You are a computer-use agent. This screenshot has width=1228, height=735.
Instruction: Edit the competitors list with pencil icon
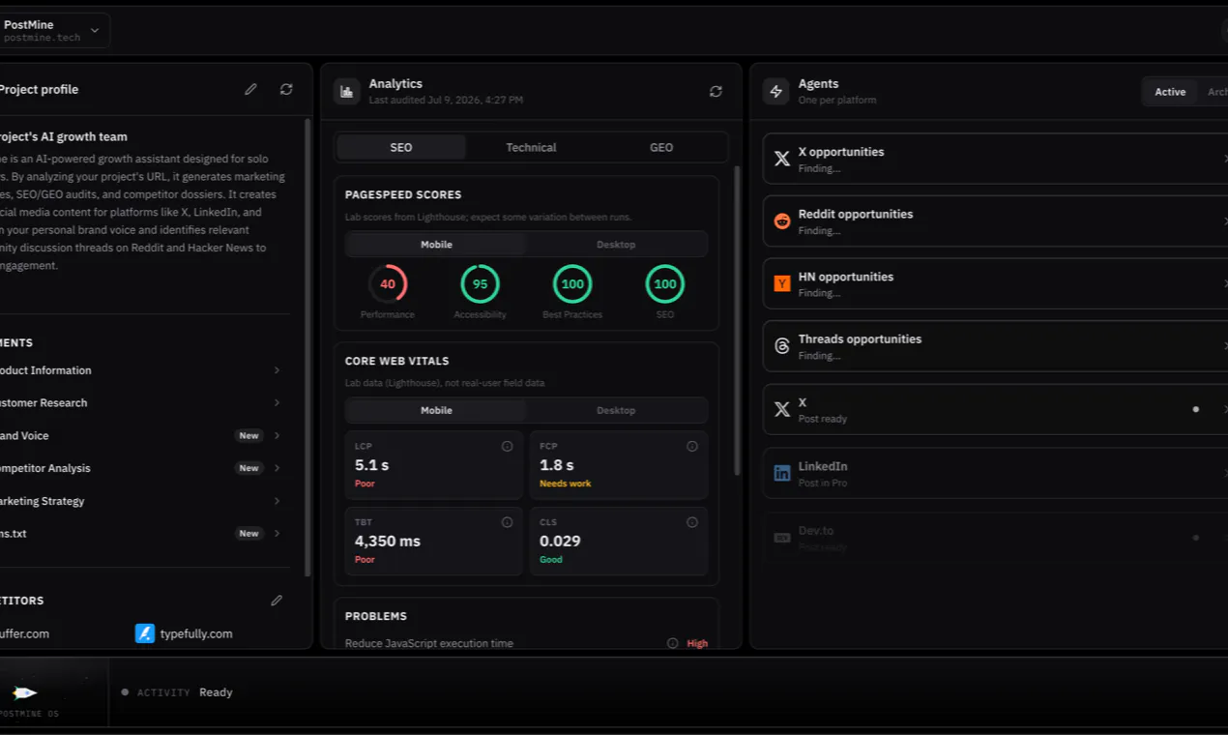pos(277,601)
